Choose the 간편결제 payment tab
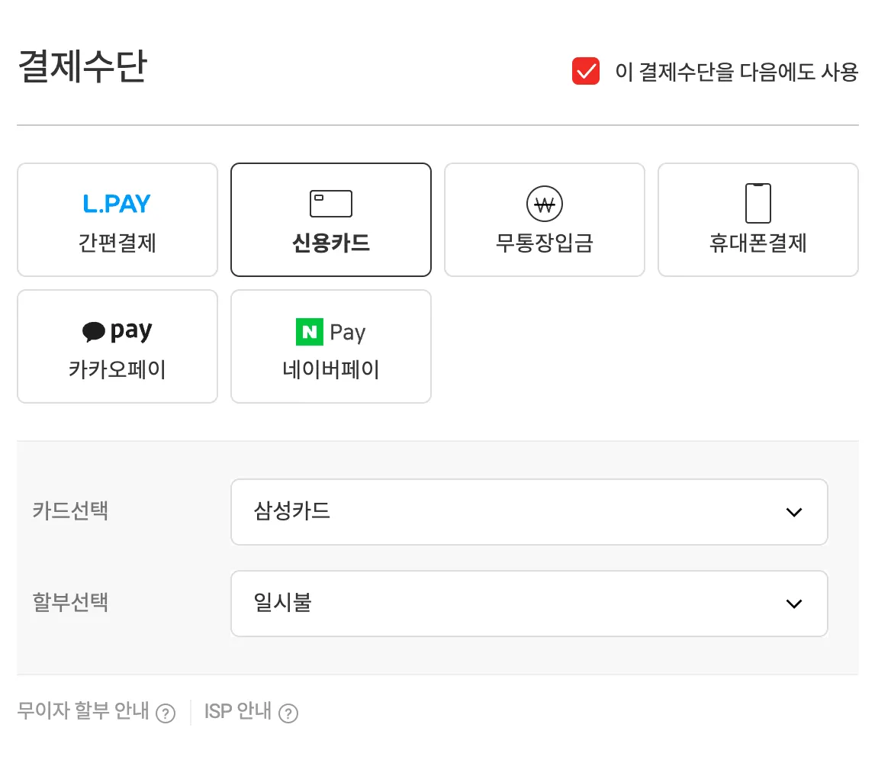Viewport: 891px width, 760px height. point(117,220)
